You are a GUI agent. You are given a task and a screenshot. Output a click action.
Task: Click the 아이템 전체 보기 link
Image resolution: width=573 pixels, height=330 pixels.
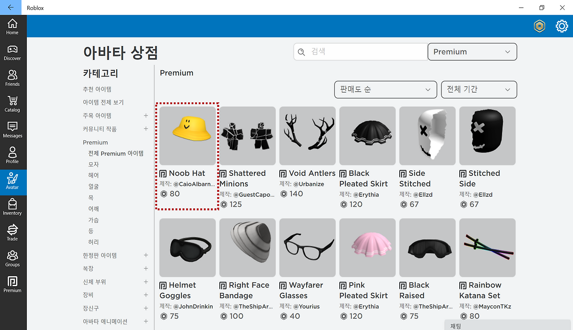click(103, 102)
